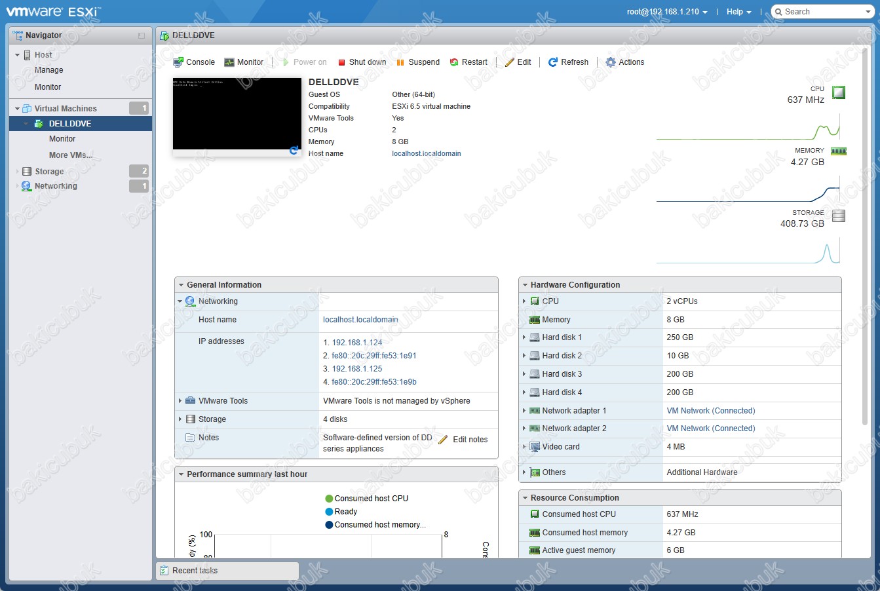Open the root@192.168.1.210 user menu
This screenshot has height=591, width=880.
tap(667, 12)
